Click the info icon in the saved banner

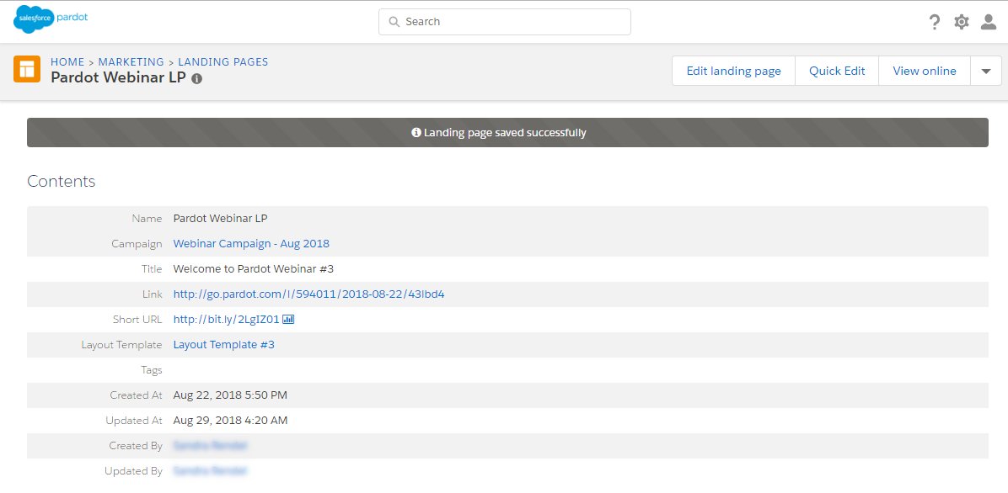416,133
